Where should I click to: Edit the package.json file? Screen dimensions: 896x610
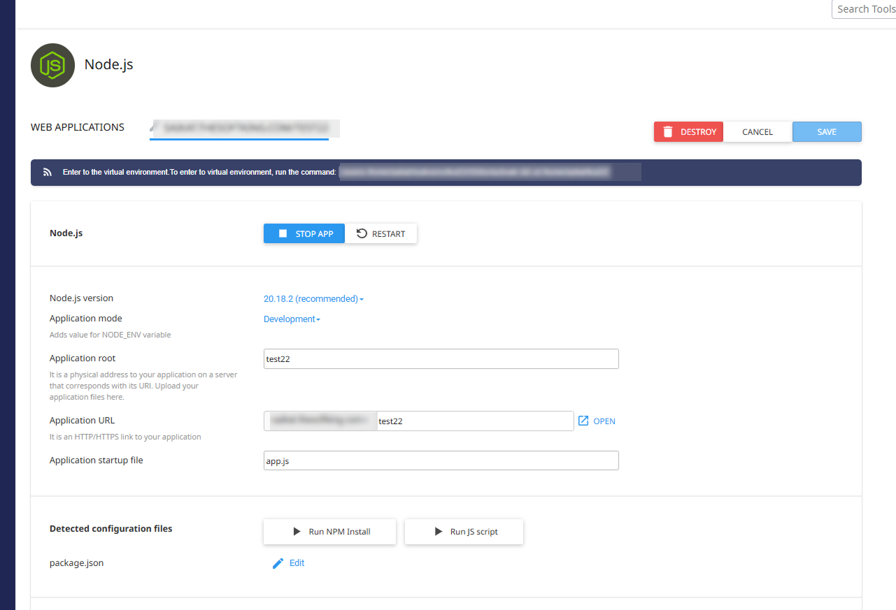tap(288, 563)
